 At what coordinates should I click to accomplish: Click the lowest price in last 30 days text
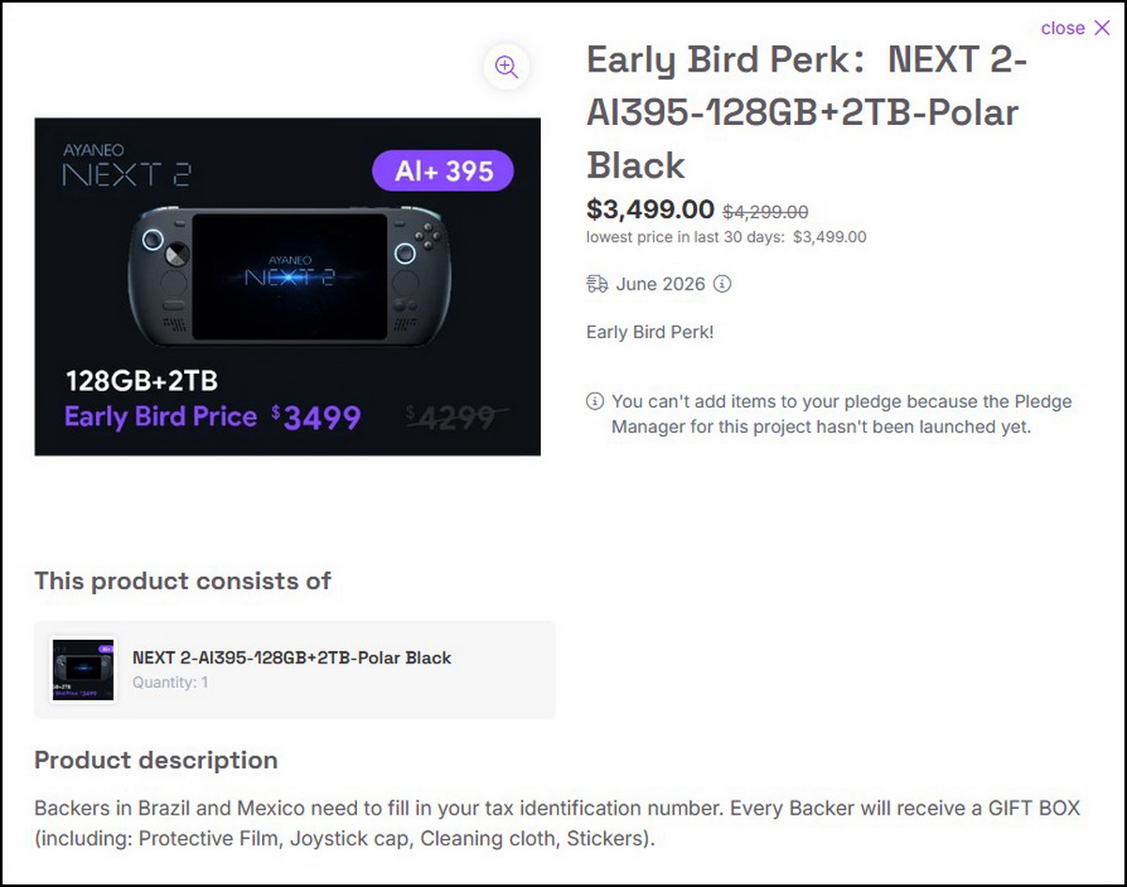click(726, 238)
